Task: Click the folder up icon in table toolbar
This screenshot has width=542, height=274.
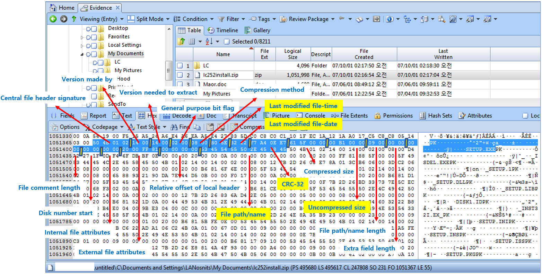Action: coord(181,42)
